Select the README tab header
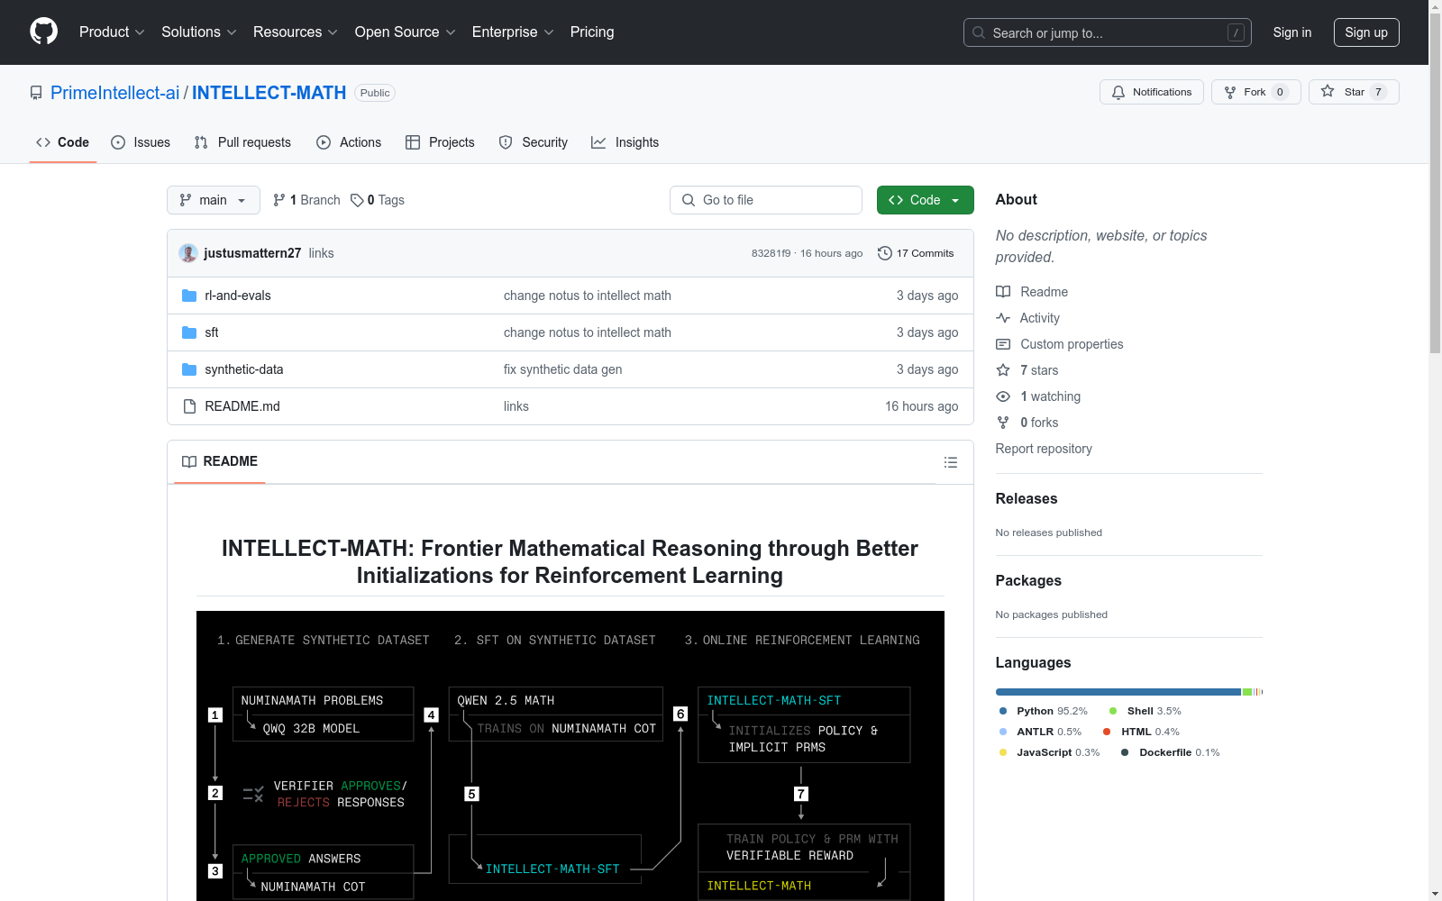This screenshot has height=901, width=1442. 220,461
